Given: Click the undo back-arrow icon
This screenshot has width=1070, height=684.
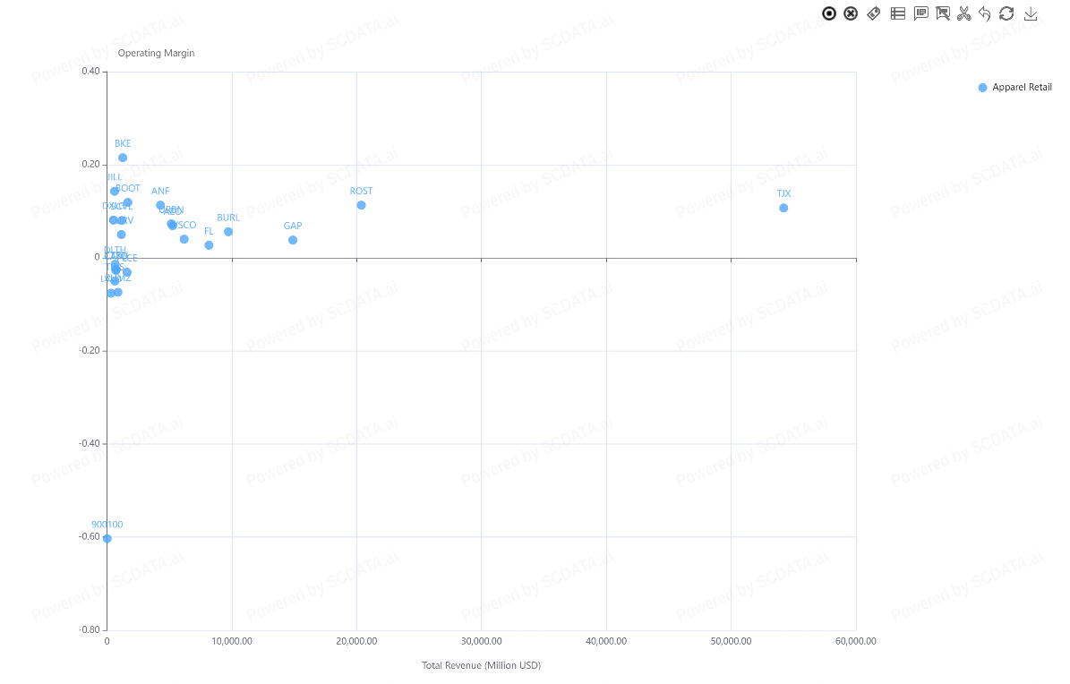Looking at the screenshot, I should coord(985,13).
